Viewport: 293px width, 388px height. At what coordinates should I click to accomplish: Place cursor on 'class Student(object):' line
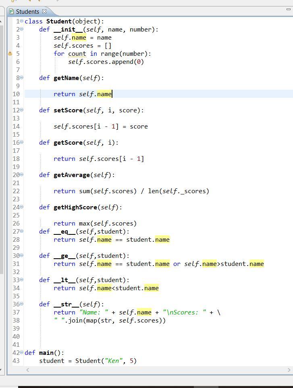64,21
